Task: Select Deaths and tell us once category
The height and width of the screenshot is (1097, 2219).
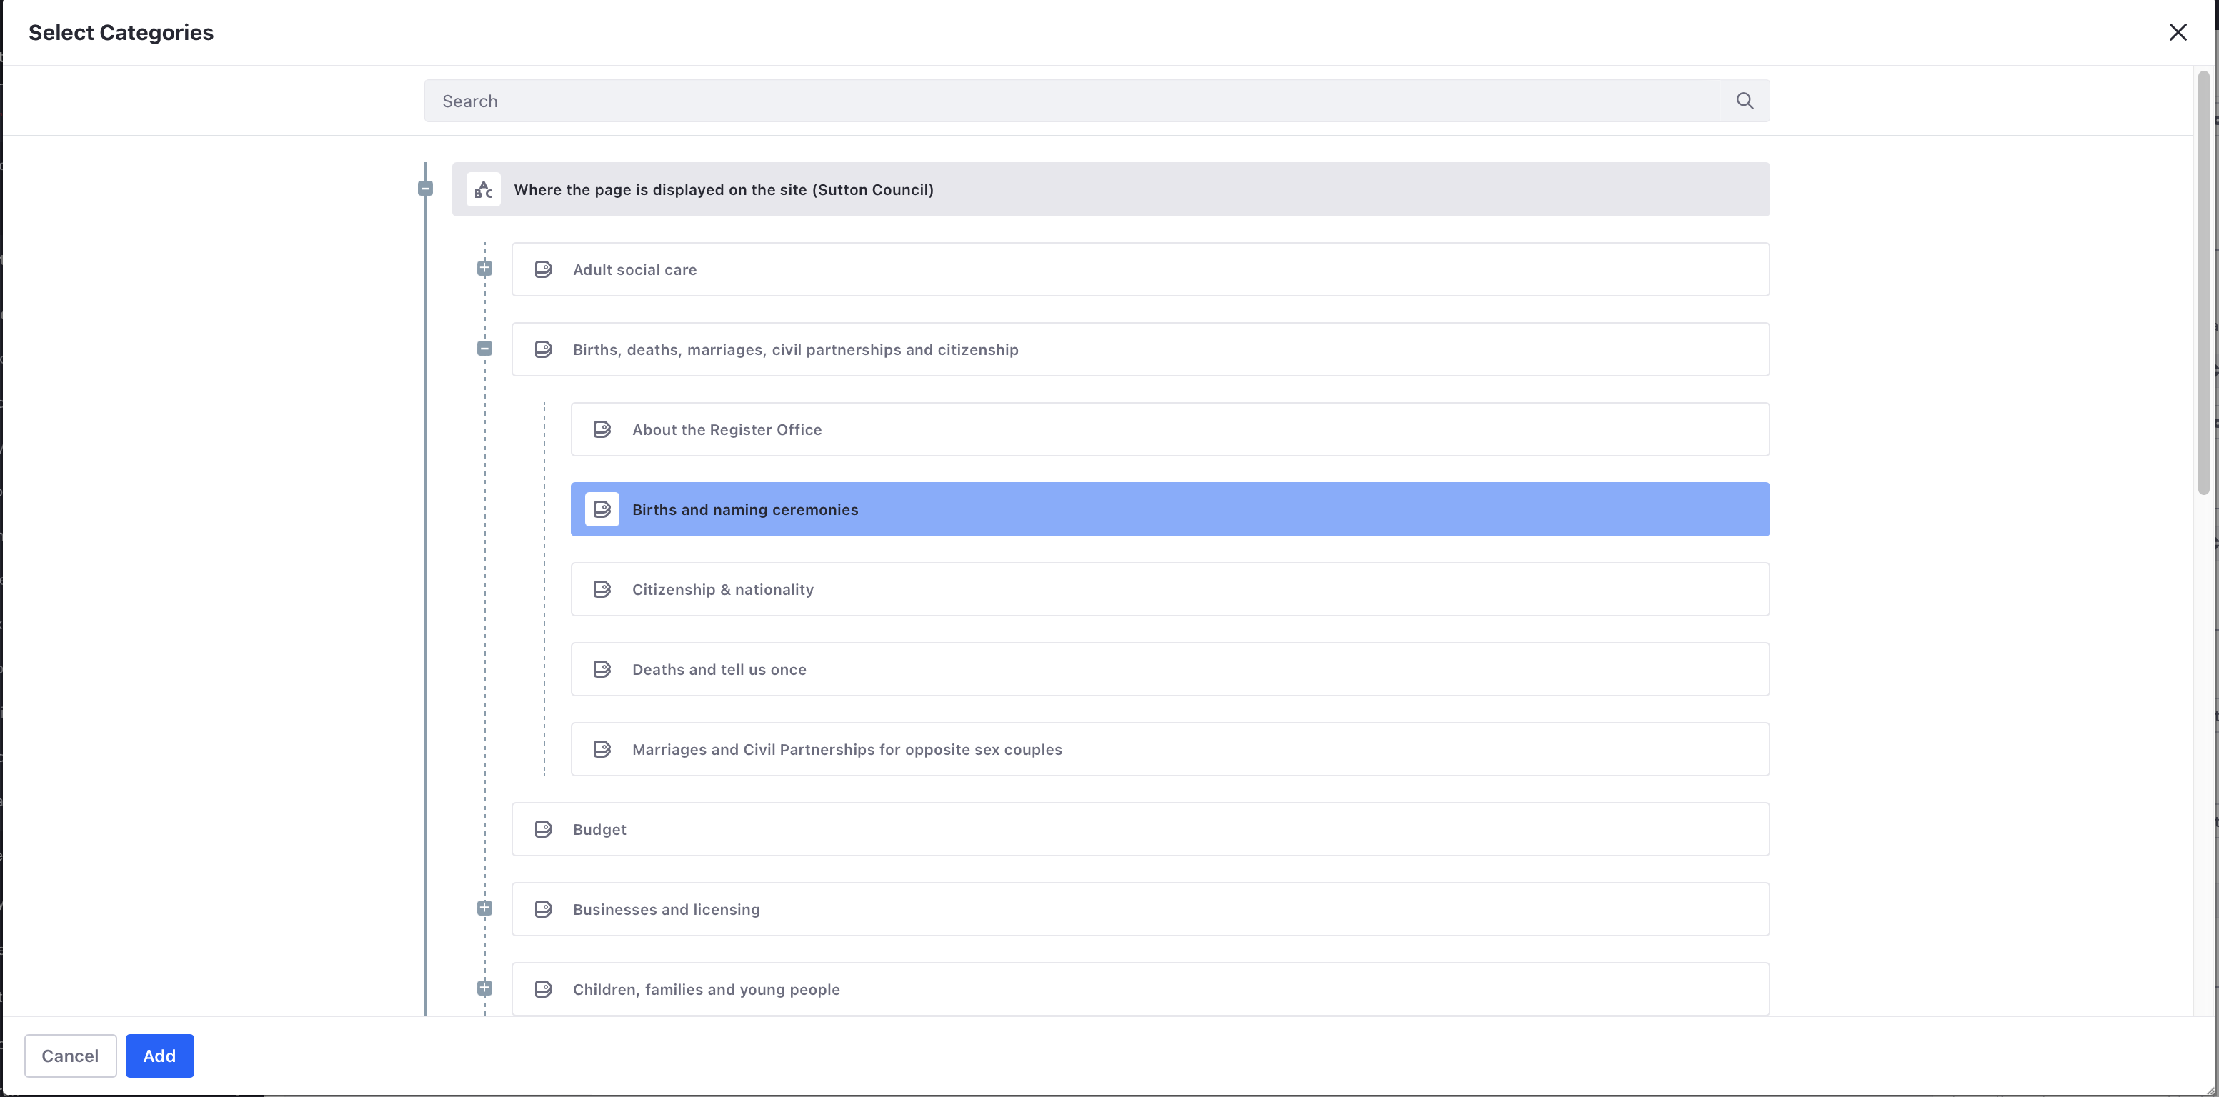Action: (1170, 669)
